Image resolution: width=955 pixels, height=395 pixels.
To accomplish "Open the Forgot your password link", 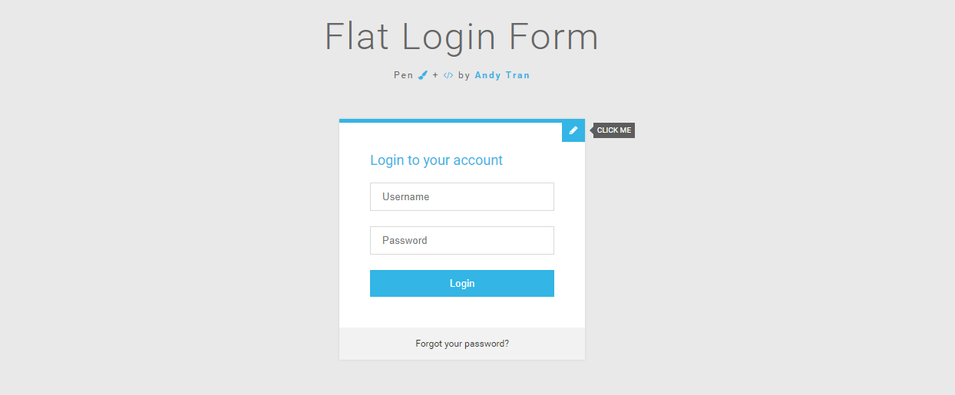I will click(462, 344).
